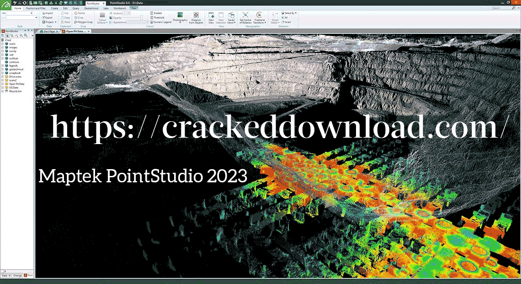Screen dimensions: 521x284
Task: Switch to the Data panel tab
Action: 5,275
